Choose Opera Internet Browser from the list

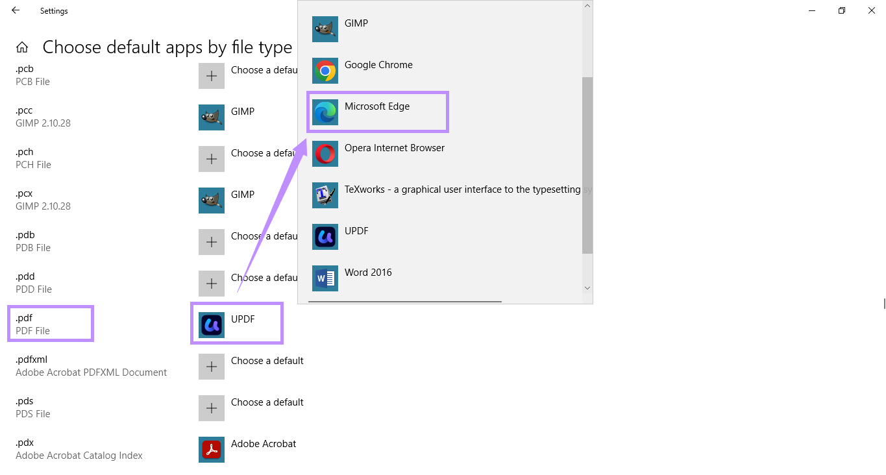395,148
